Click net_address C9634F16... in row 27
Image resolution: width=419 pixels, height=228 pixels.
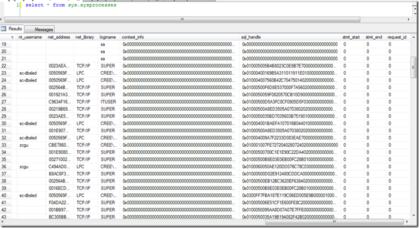(x=60, y=102)
